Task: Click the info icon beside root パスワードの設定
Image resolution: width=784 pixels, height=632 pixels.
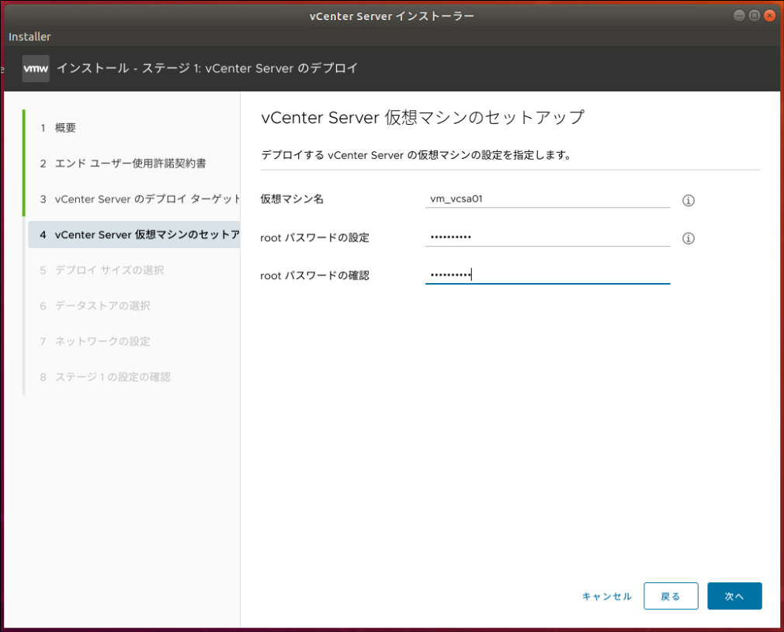Action: 688,238
